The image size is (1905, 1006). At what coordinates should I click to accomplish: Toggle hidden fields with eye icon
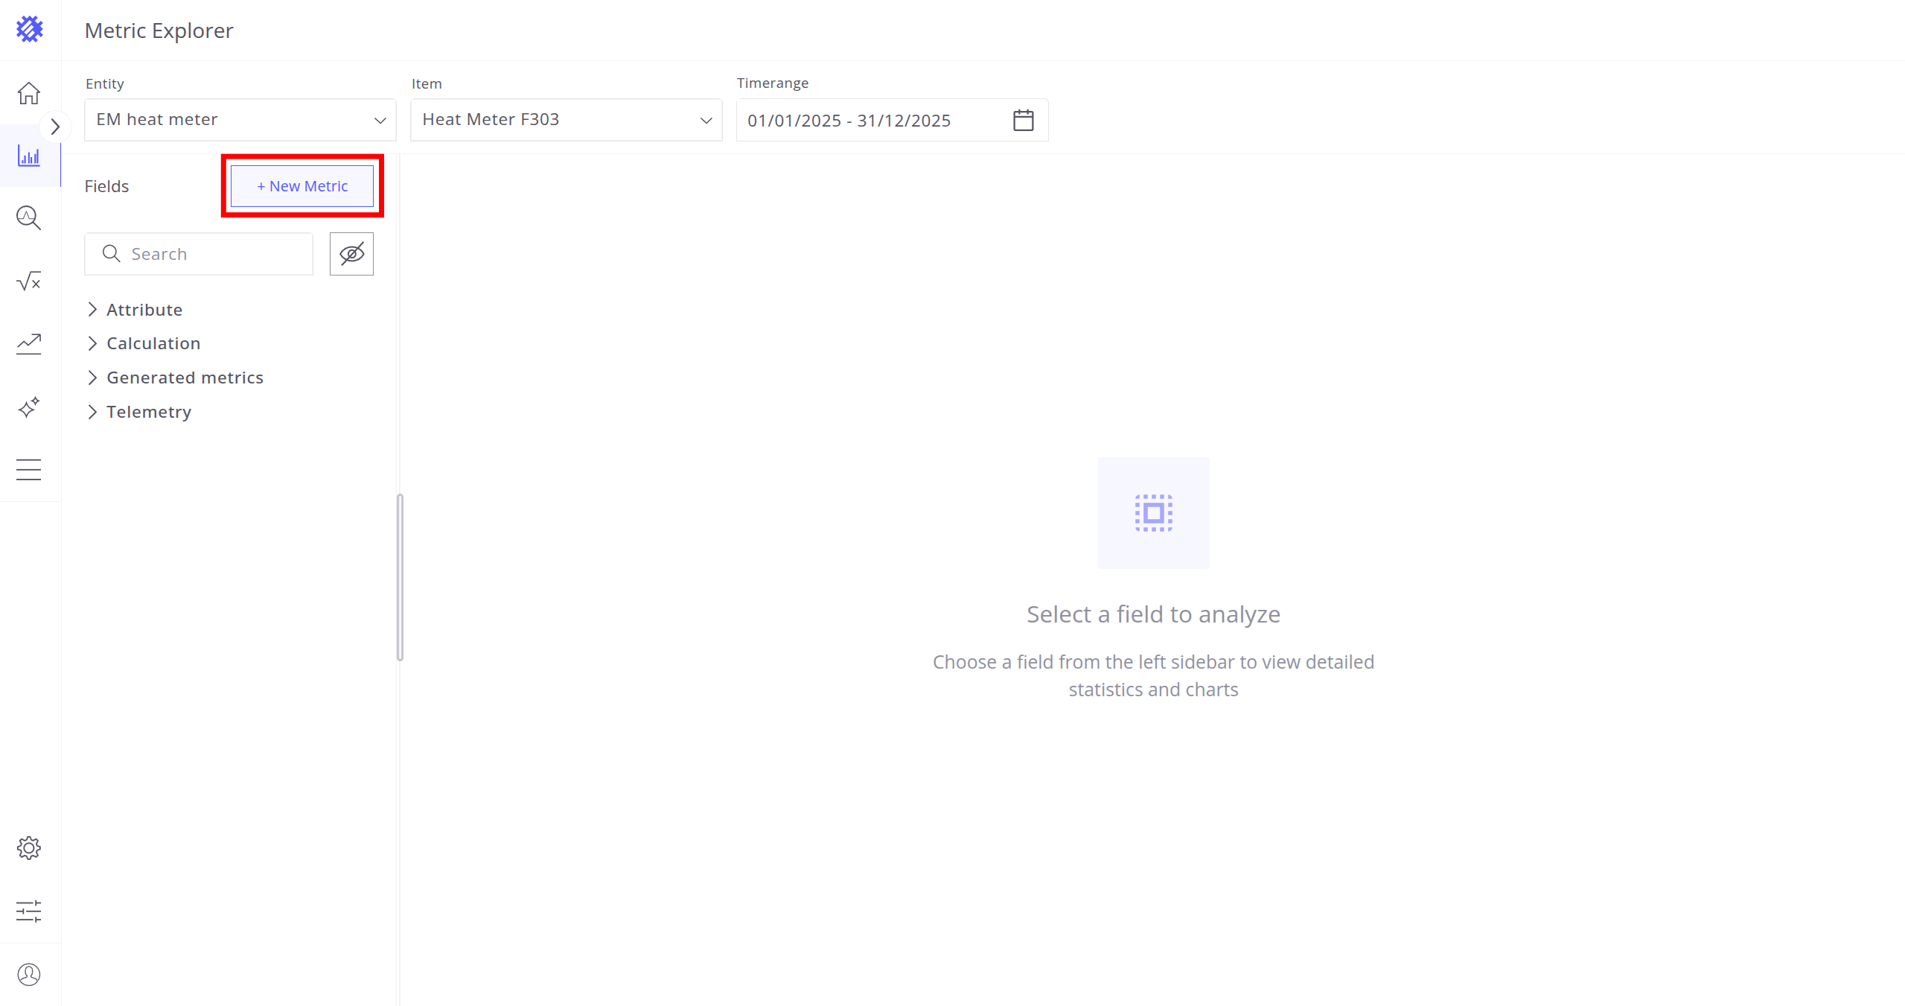coord(351,254)
